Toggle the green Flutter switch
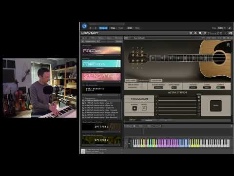 (220, 88)
